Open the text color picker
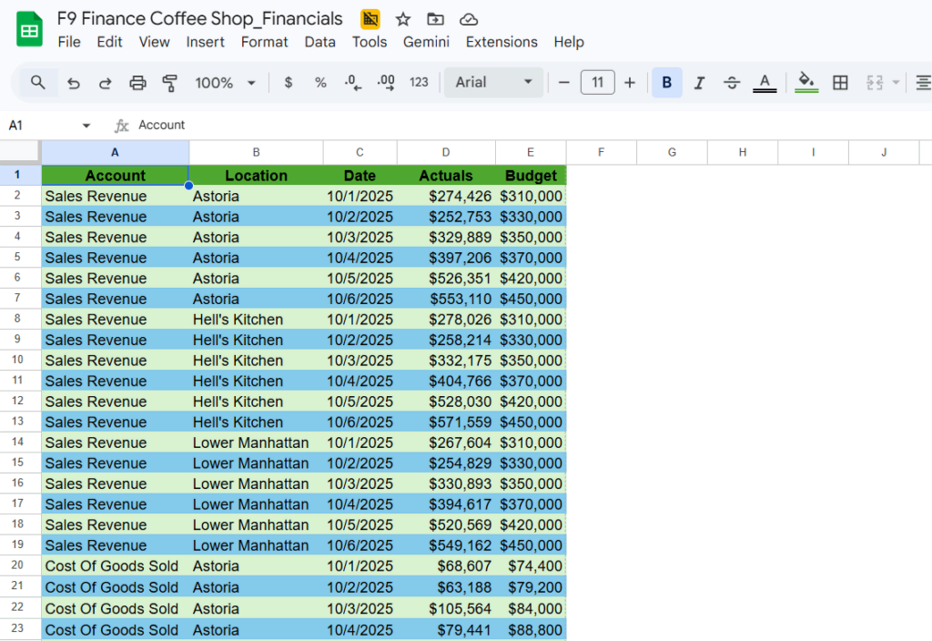 pyautogui.click(x=765, y=83)
